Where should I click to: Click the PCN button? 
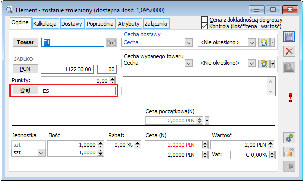click(x=25, y=69)
